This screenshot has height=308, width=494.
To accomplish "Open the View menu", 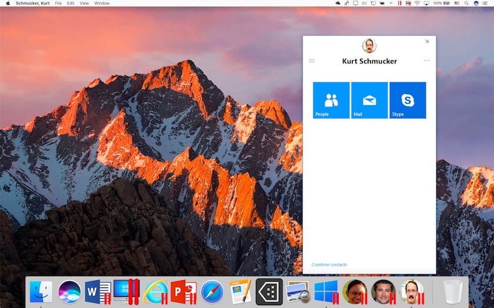I will click(84, 3).
